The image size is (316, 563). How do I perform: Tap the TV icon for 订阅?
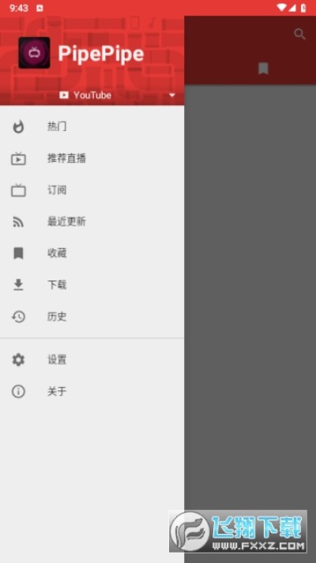pos(18,190)
